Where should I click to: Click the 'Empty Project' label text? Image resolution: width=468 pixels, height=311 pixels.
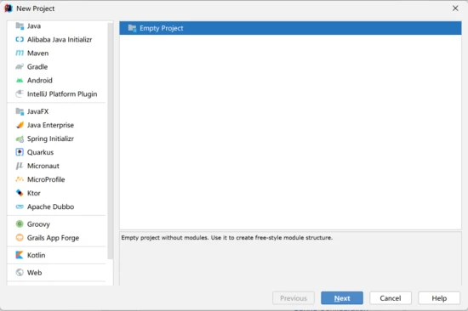(162, 28)
